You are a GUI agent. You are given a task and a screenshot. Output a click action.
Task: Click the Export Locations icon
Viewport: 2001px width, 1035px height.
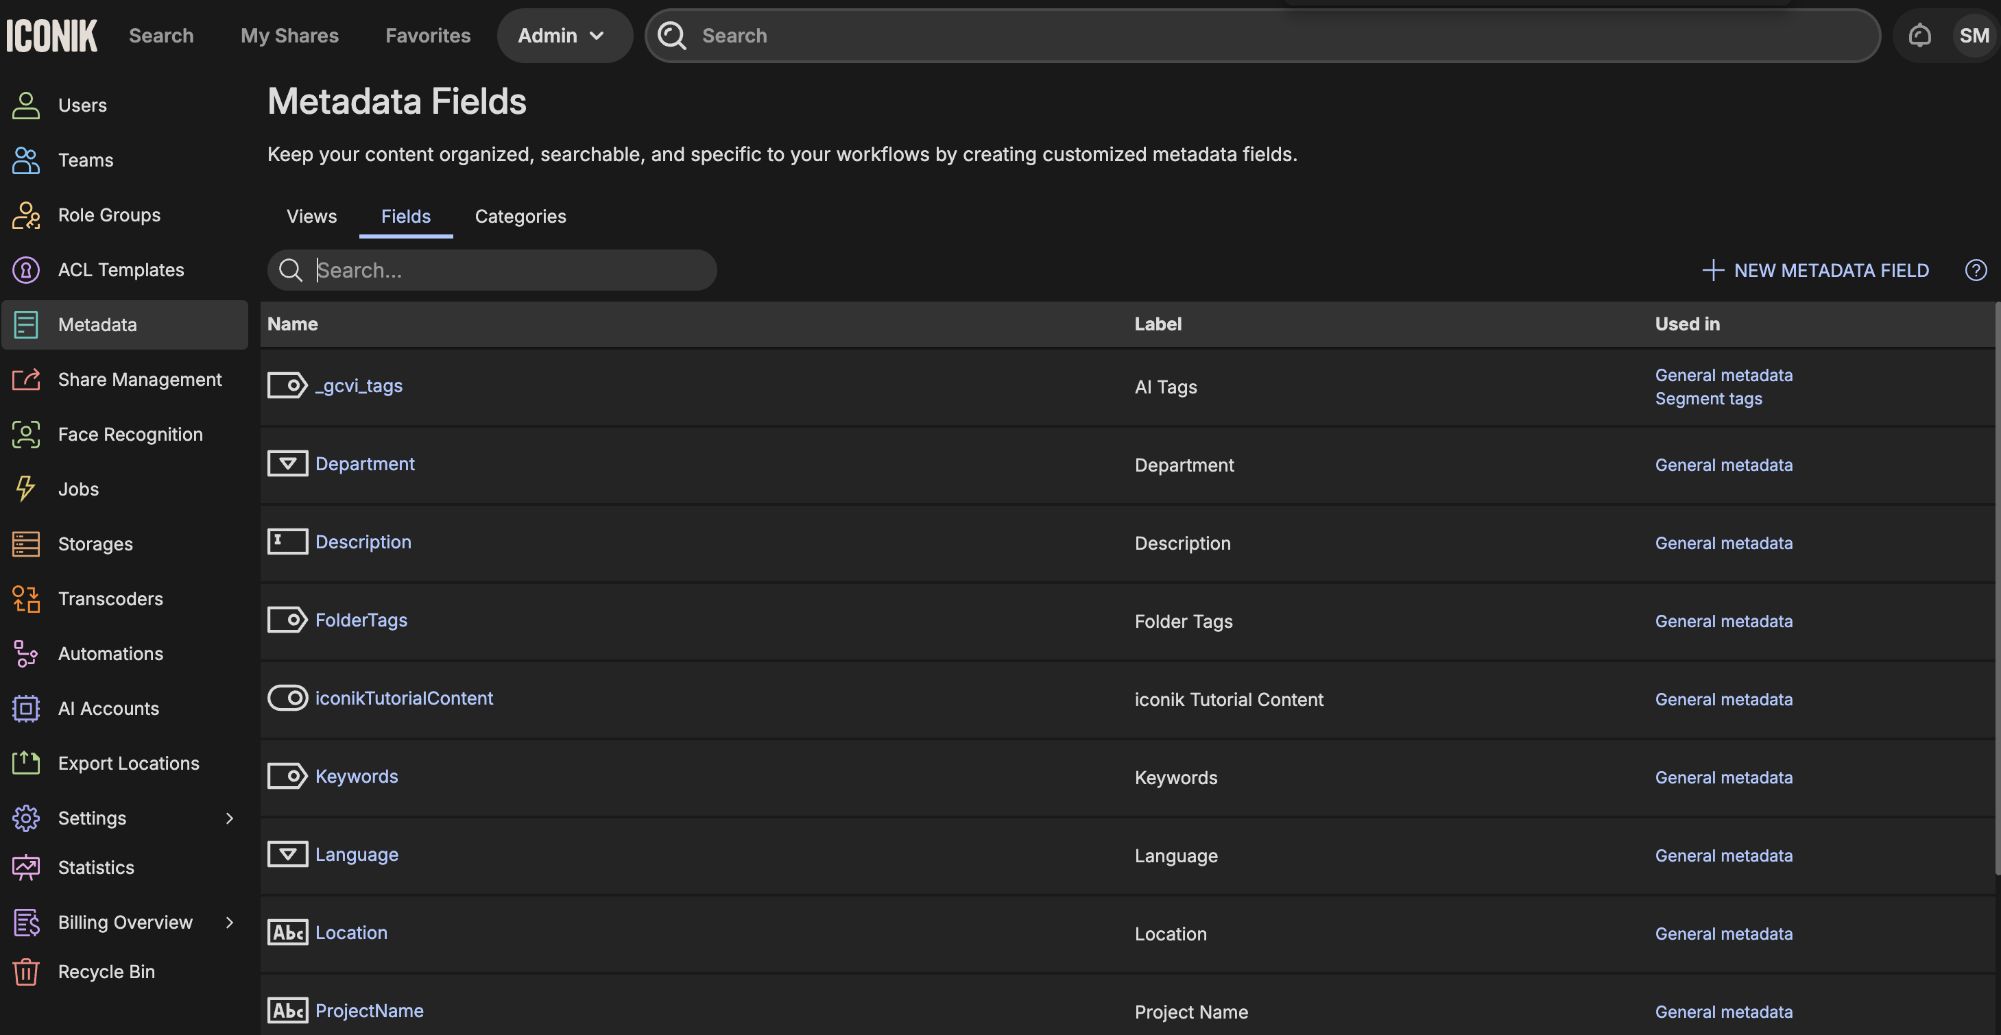coord(25,764)
